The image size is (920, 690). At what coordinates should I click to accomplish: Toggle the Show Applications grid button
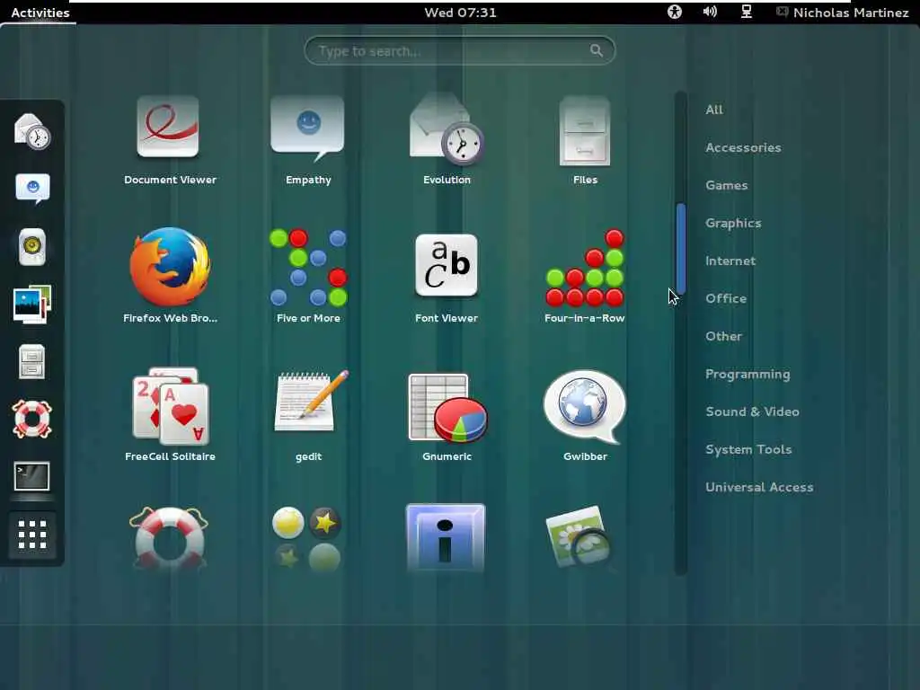click(x=31, y=535)
